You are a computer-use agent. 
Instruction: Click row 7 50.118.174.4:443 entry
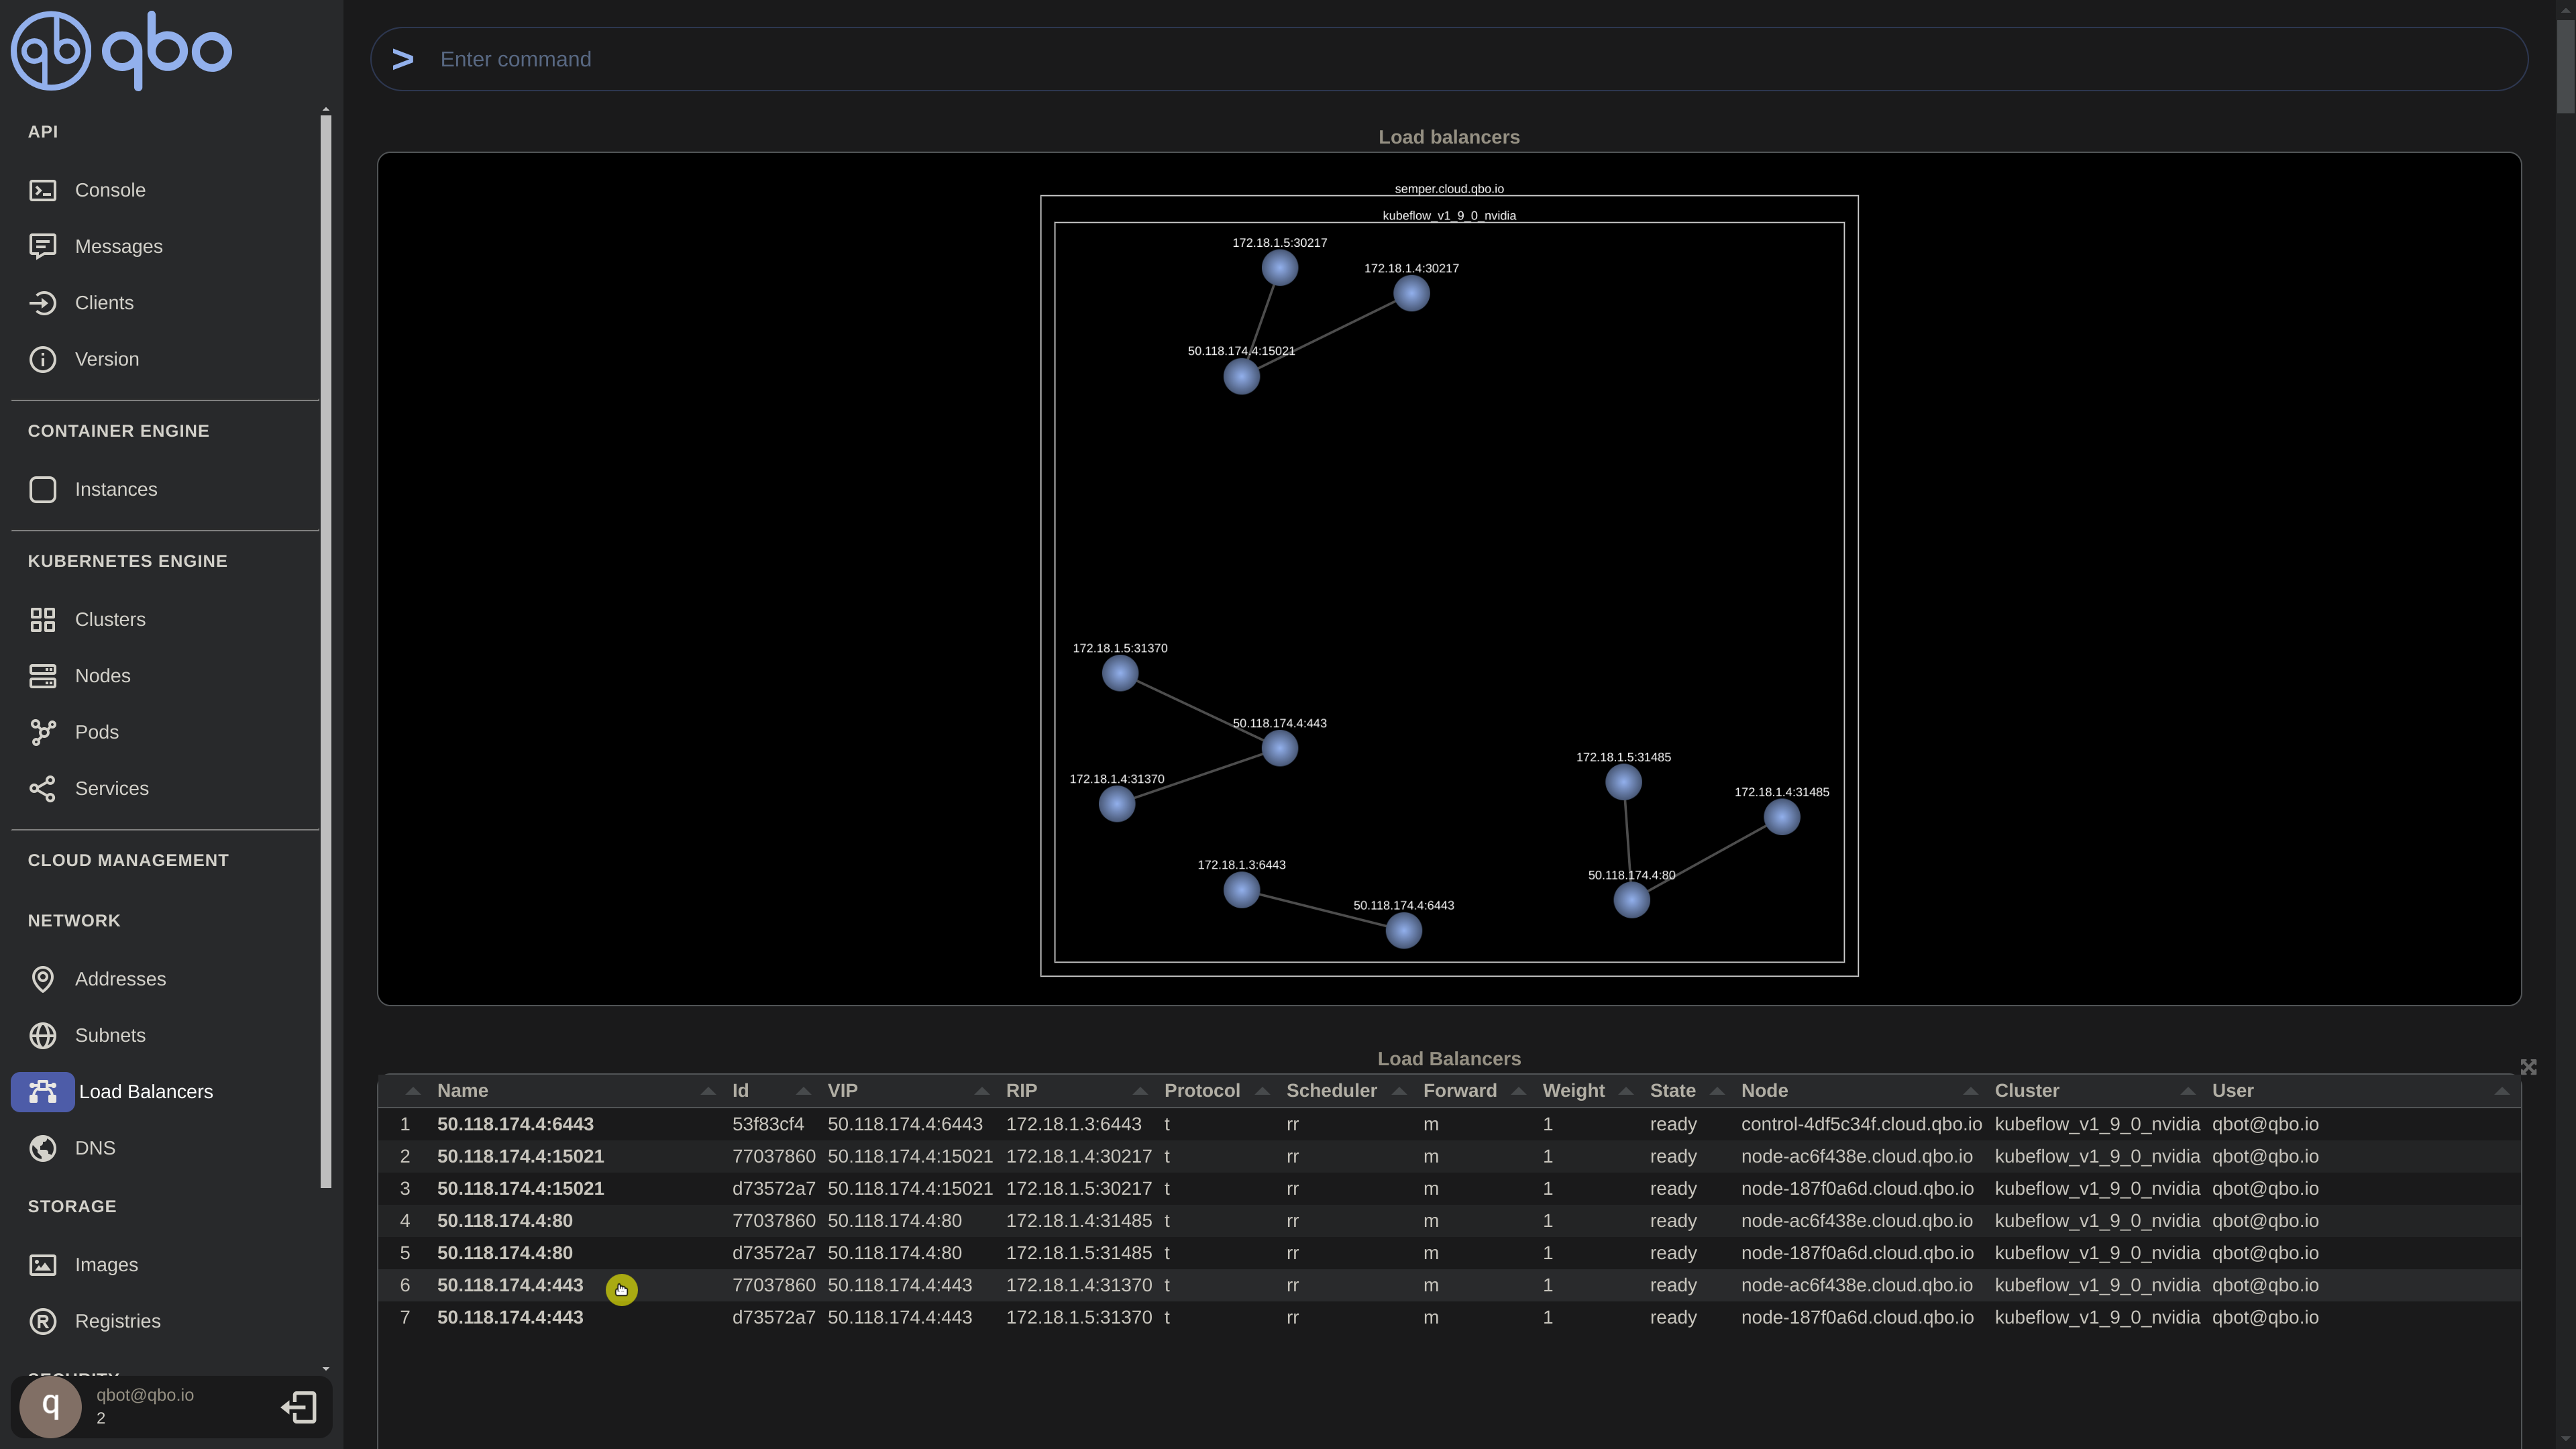click(510, 1317)
